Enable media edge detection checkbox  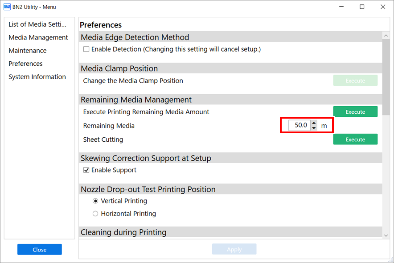tap(86, 49)
